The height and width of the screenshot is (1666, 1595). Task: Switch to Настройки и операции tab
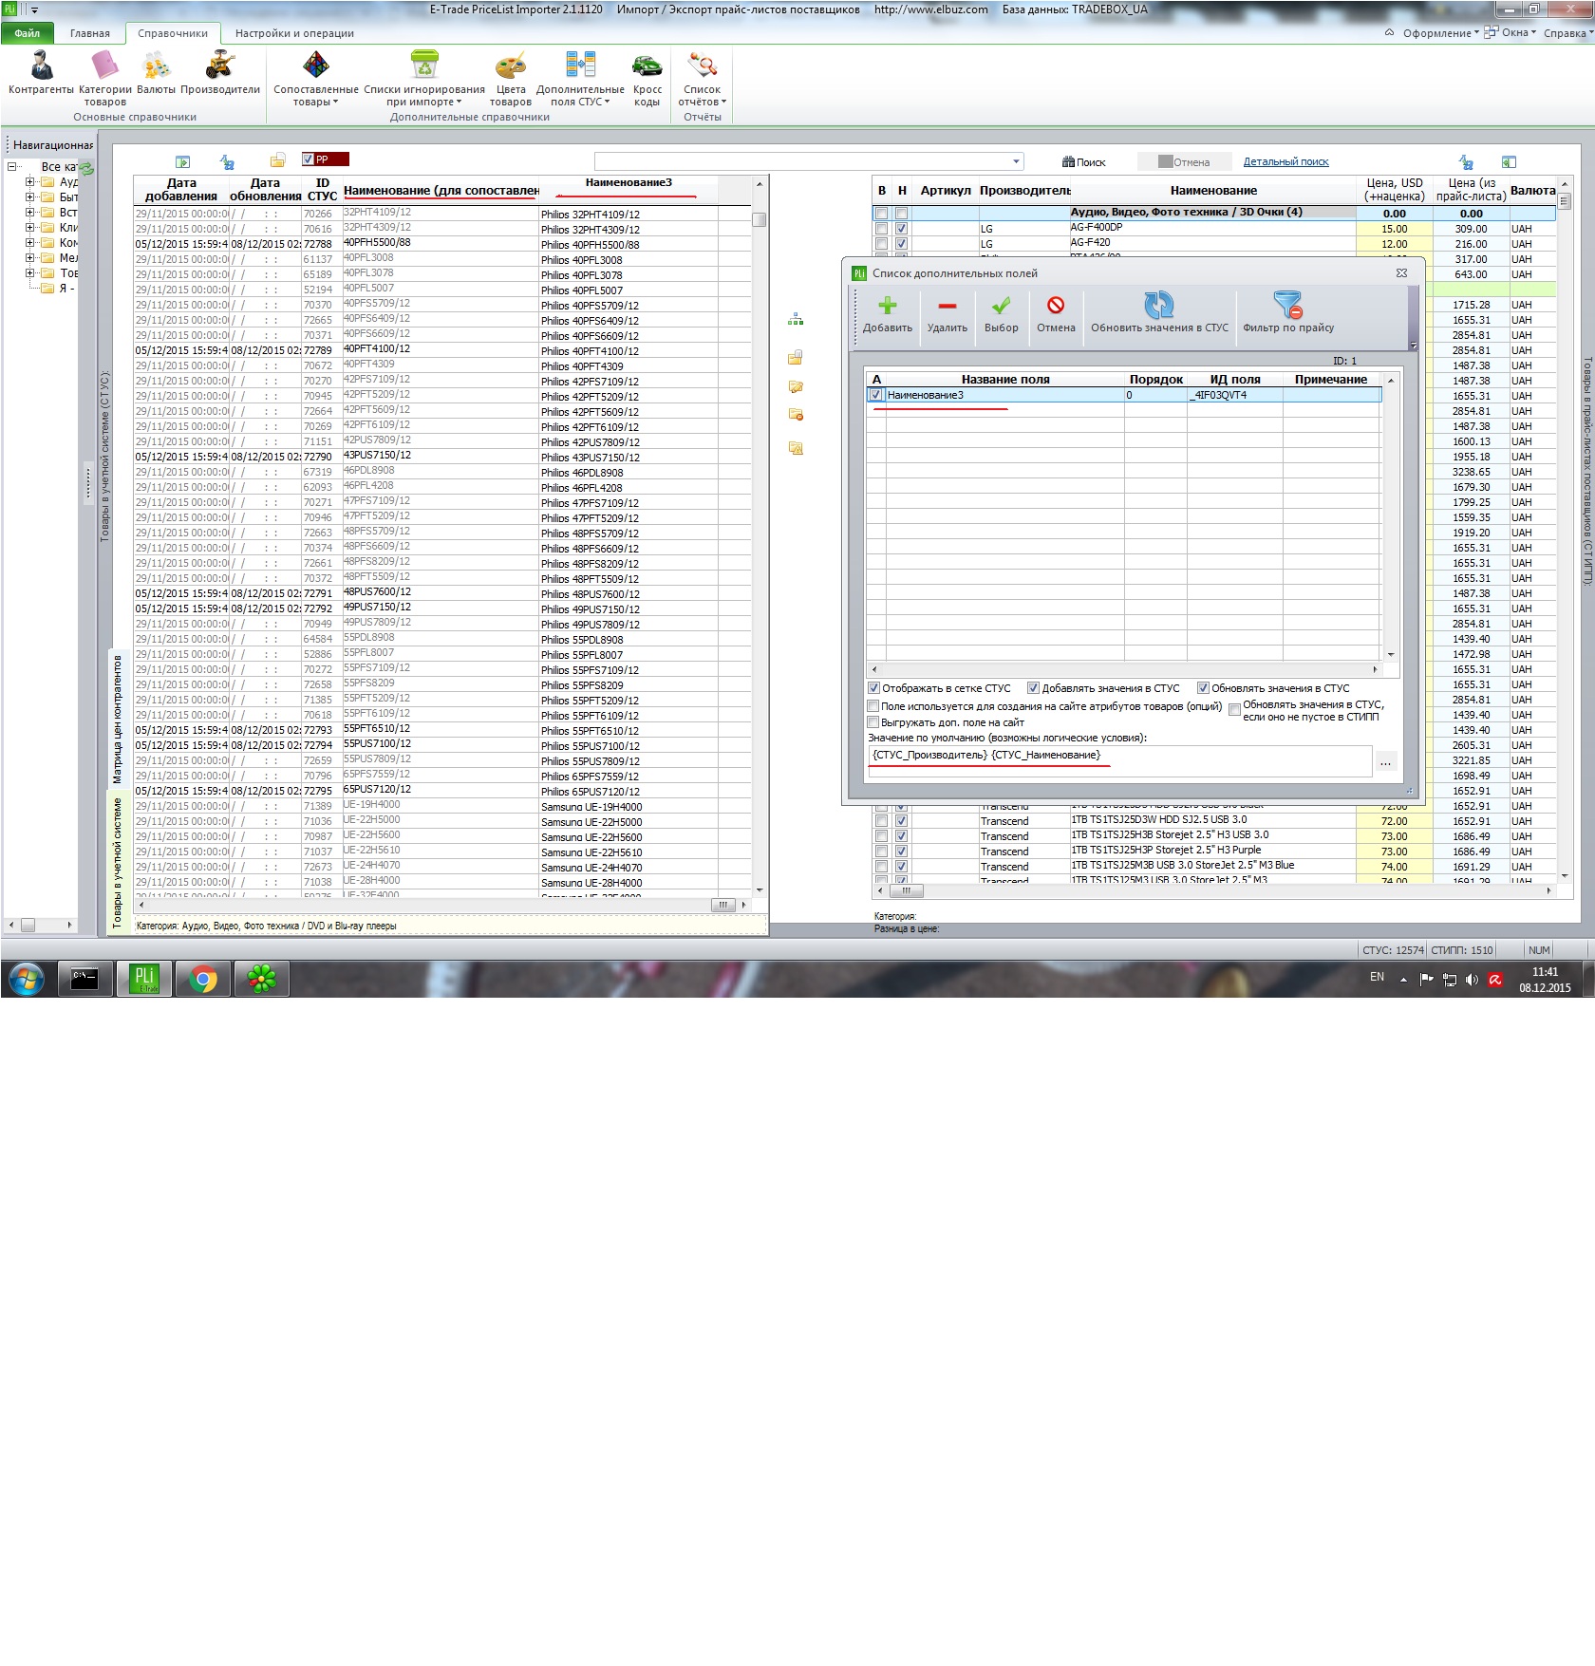(294, 33)
